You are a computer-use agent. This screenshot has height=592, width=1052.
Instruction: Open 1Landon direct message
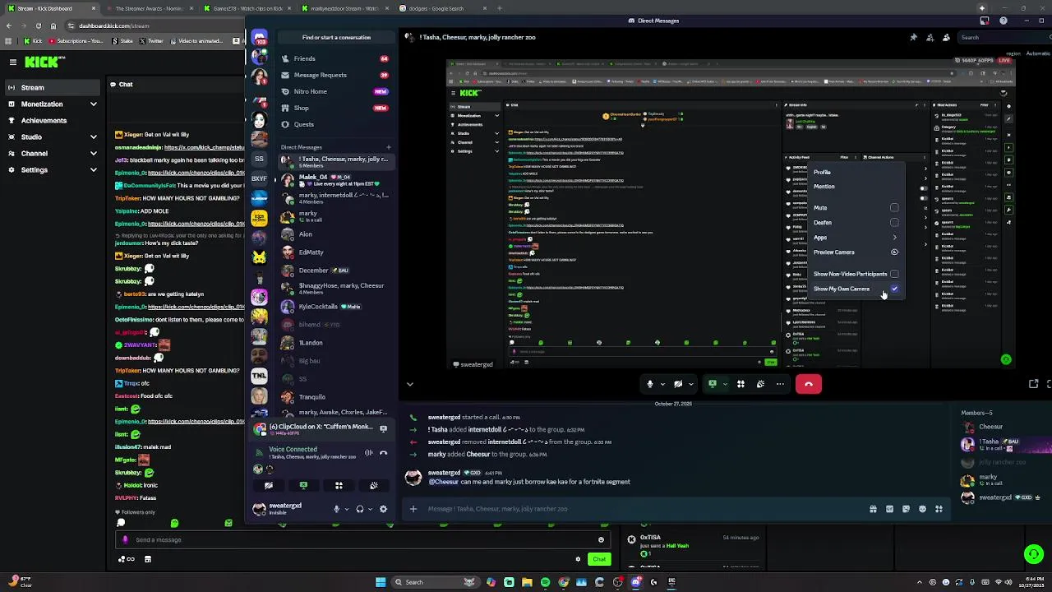pyautogui.click(x=335, y=343)
